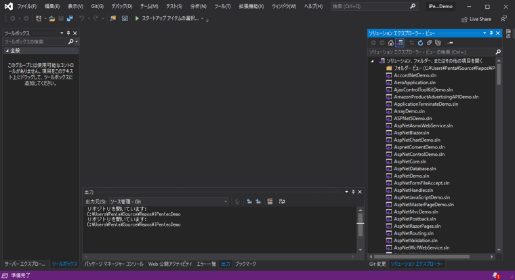Toggle auto-hide pin on Output panel
The image size is (515, 280).
click(x=353, y=192)
